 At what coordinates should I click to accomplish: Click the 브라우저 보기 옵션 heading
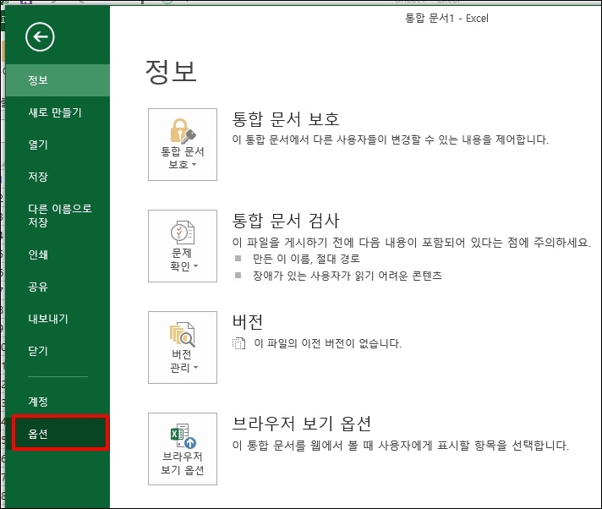pyautogui.click(x=302, y=424)
